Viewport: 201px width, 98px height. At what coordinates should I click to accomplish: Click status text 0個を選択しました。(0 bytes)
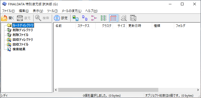coord(102,95)
